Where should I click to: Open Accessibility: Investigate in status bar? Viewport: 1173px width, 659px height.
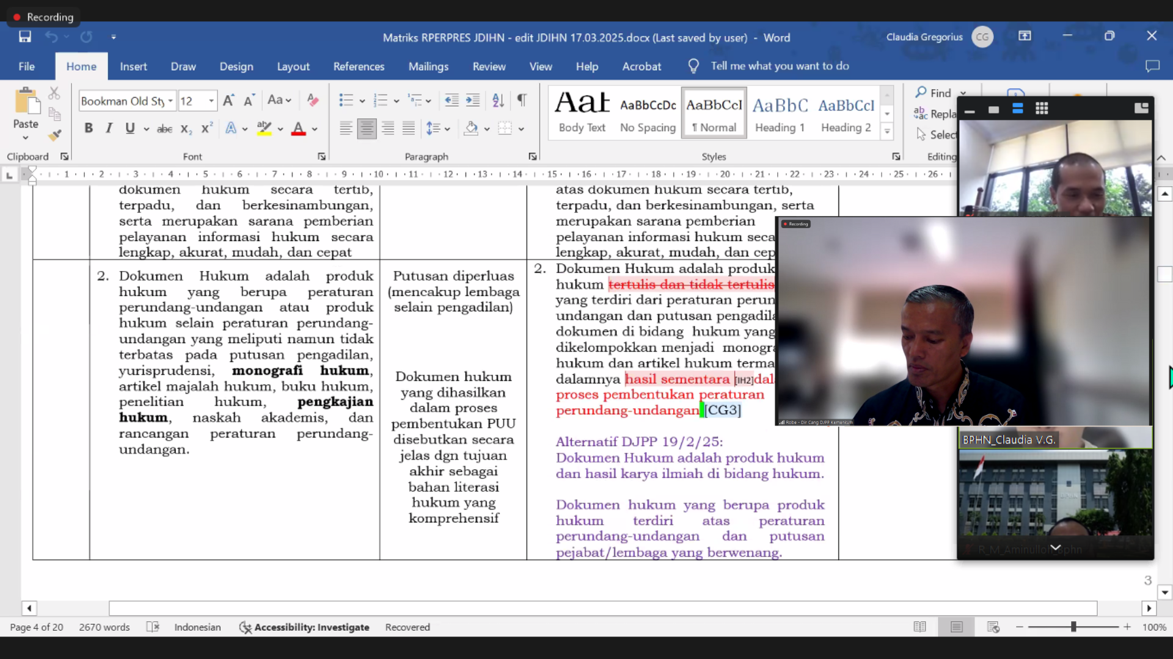click(x=304, y=627)
